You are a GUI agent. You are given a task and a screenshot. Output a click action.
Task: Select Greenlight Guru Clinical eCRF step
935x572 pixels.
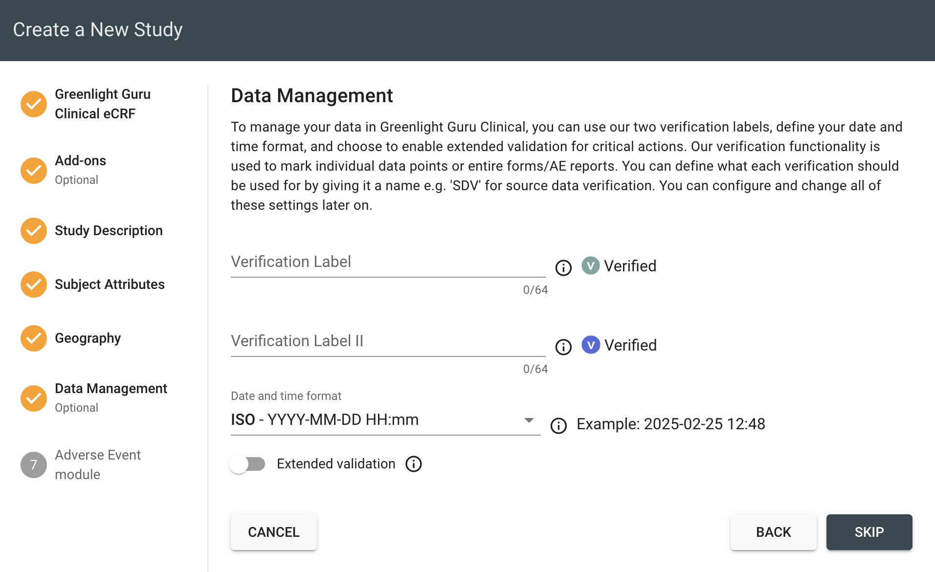click(x=103, y=104)
